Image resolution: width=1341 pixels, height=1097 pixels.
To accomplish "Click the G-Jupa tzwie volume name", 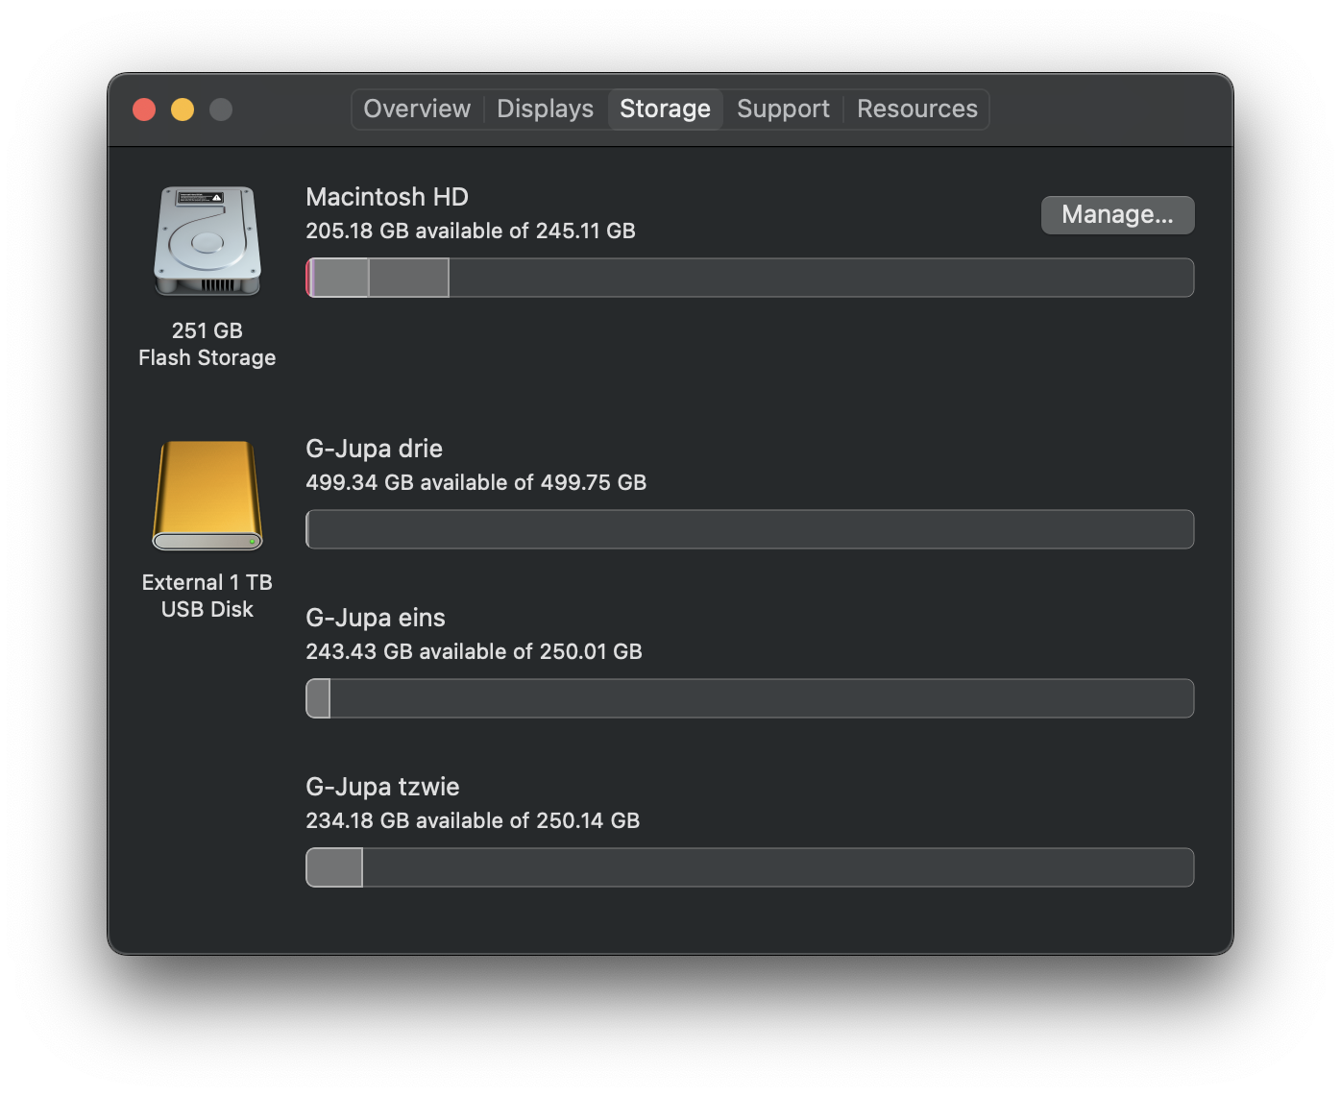I will tap(382, 787).
